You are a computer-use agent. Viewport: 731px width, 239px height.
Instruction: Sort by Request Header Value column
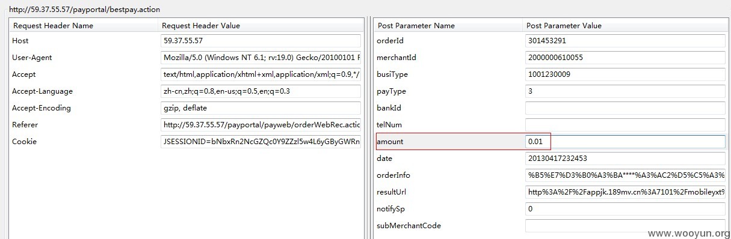[x=261, y=26]
